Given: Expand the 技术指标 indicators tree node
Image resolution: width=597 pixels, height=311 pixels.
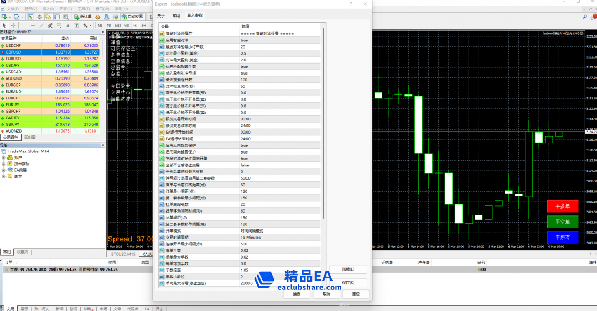Looking at the screenshot, I should [4, 164].
